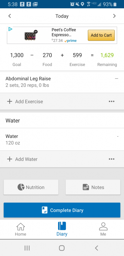
Task: Tap the green 1,629 Remaining calories
Action: (x=107, y=55)
